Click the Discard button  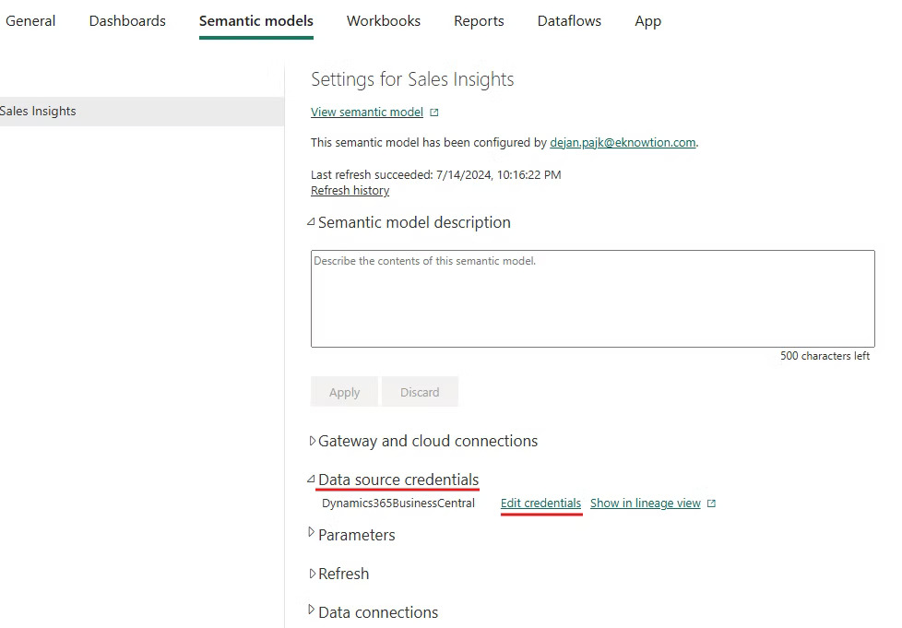pos(420,391)
